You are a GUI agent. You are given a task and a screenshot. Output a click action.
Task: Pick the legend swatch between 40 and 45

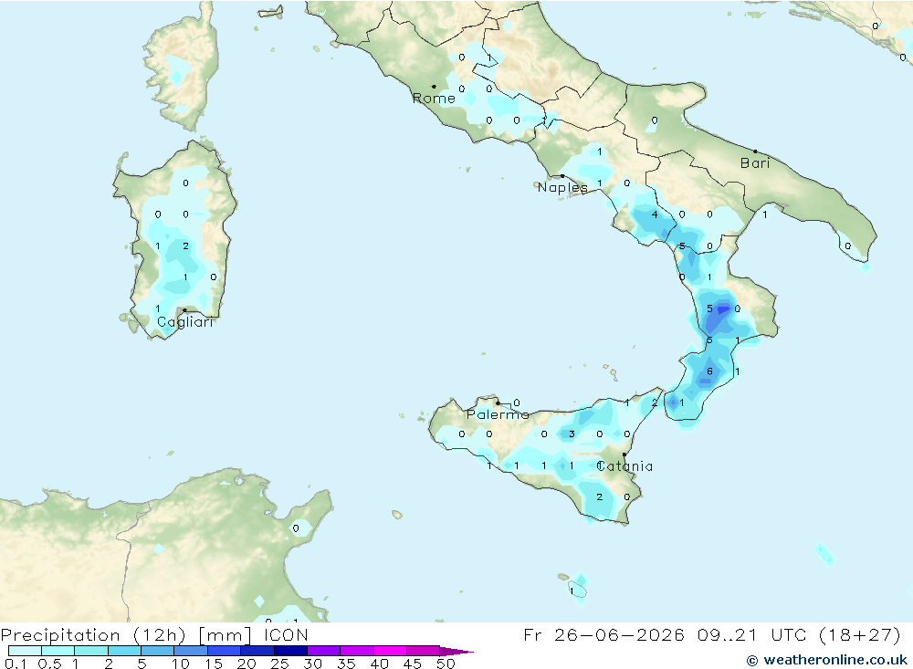pos(390,651)
